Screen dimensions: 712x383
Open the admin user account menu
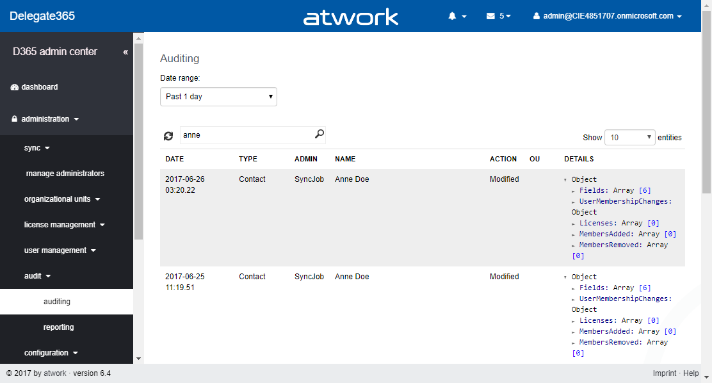click(x=607, y=16)
